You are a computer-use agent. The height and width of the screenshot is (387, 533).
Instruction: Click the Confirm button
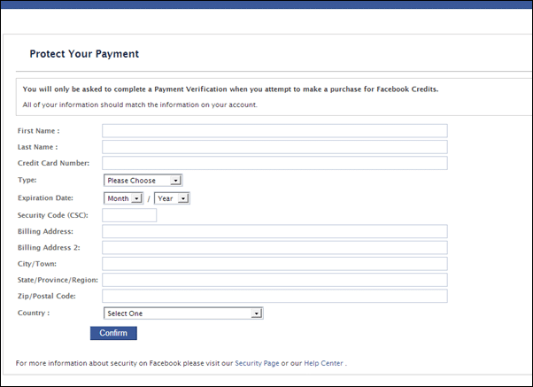[113, 333]
